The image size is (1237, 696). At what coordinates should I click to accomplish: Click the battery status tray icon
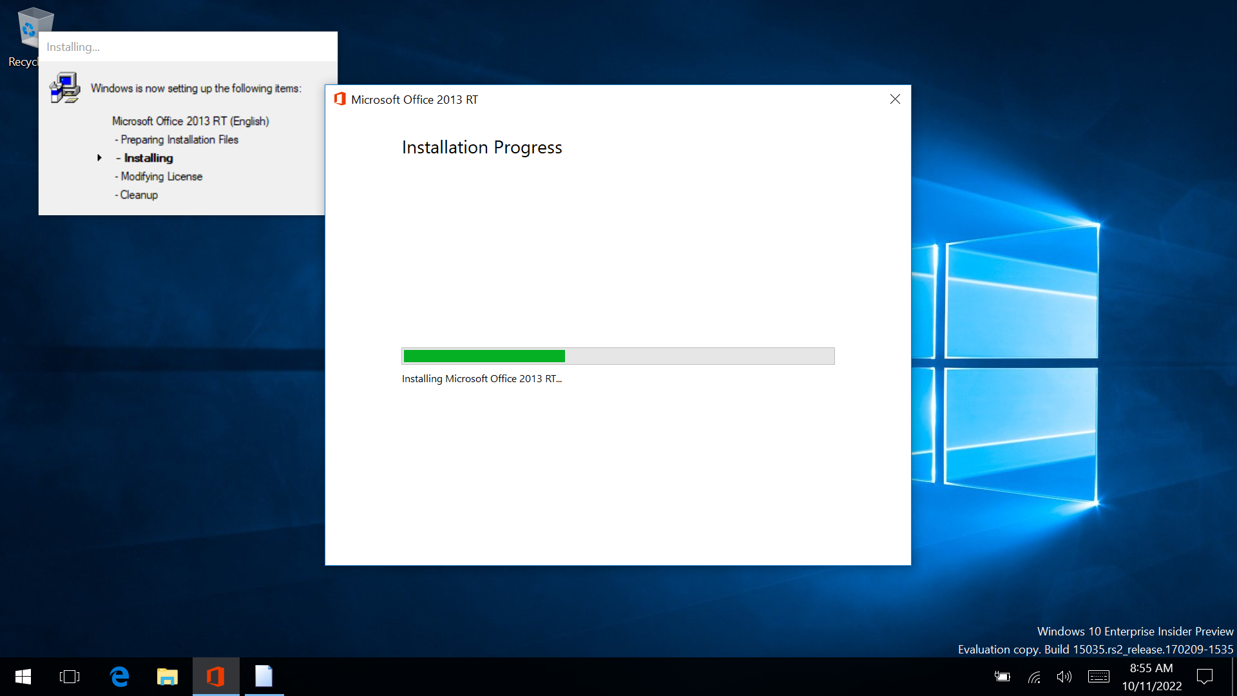[1002, 677]
